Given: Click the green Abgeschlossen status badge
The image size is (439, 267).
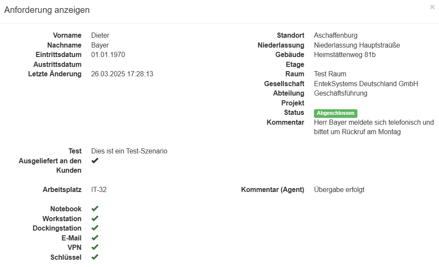Looking at the screenshot, I should [335, 113].
